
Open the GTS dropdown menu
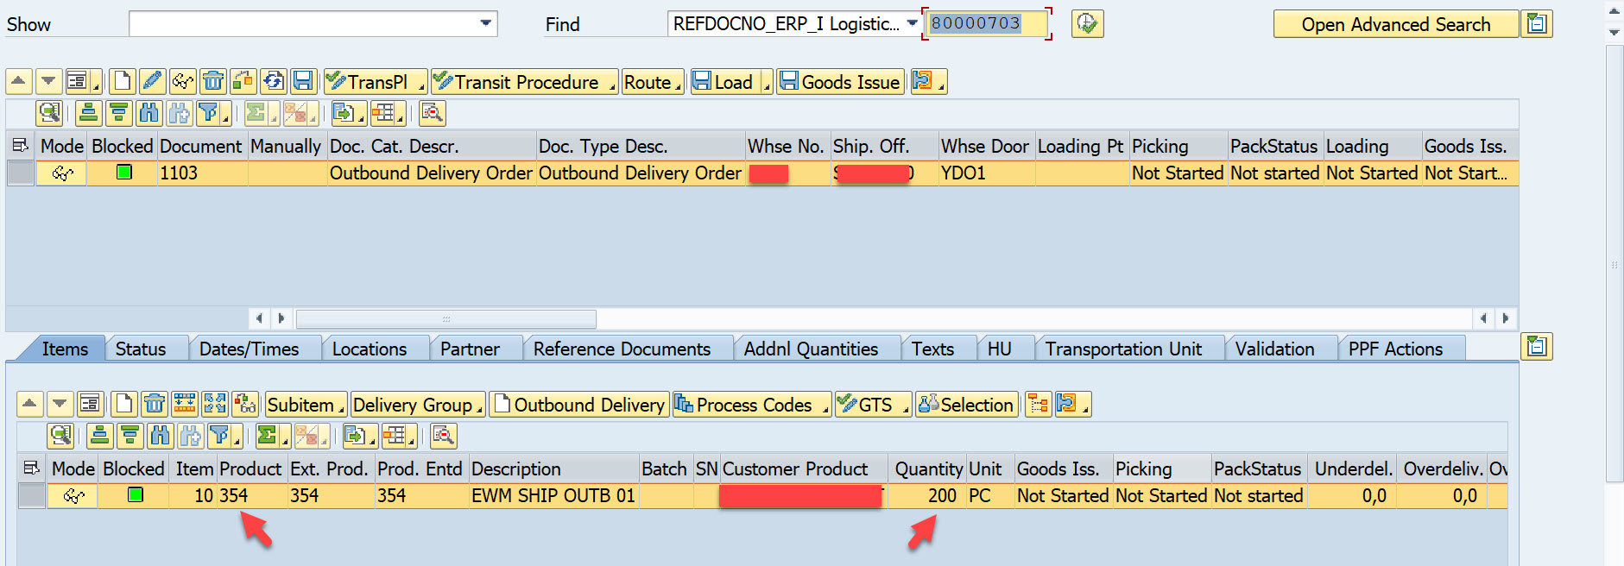(x=873, y=404)
